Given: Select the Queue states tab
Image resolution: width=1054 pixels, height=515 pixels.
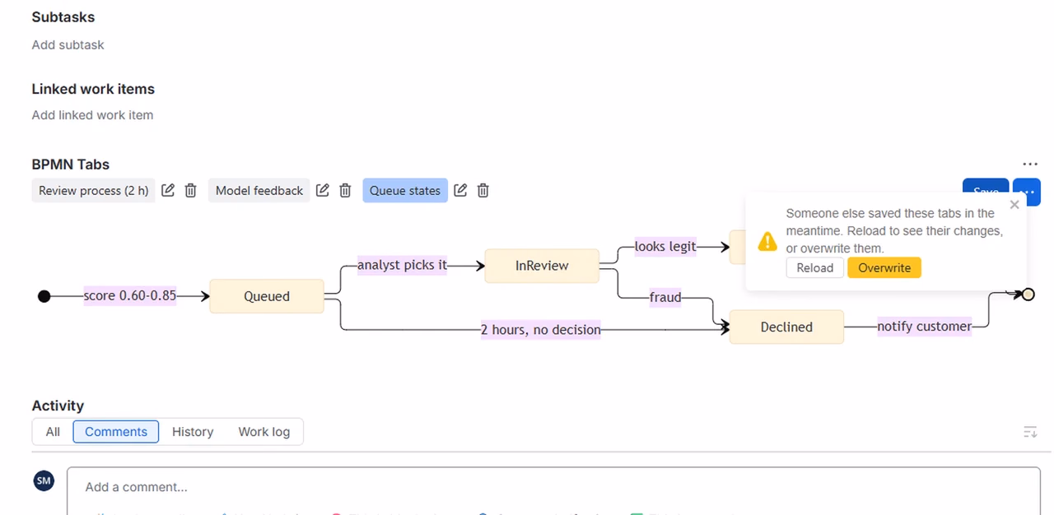Looking at the screenshot, I should pyautogui.click(x=405, y=191).
